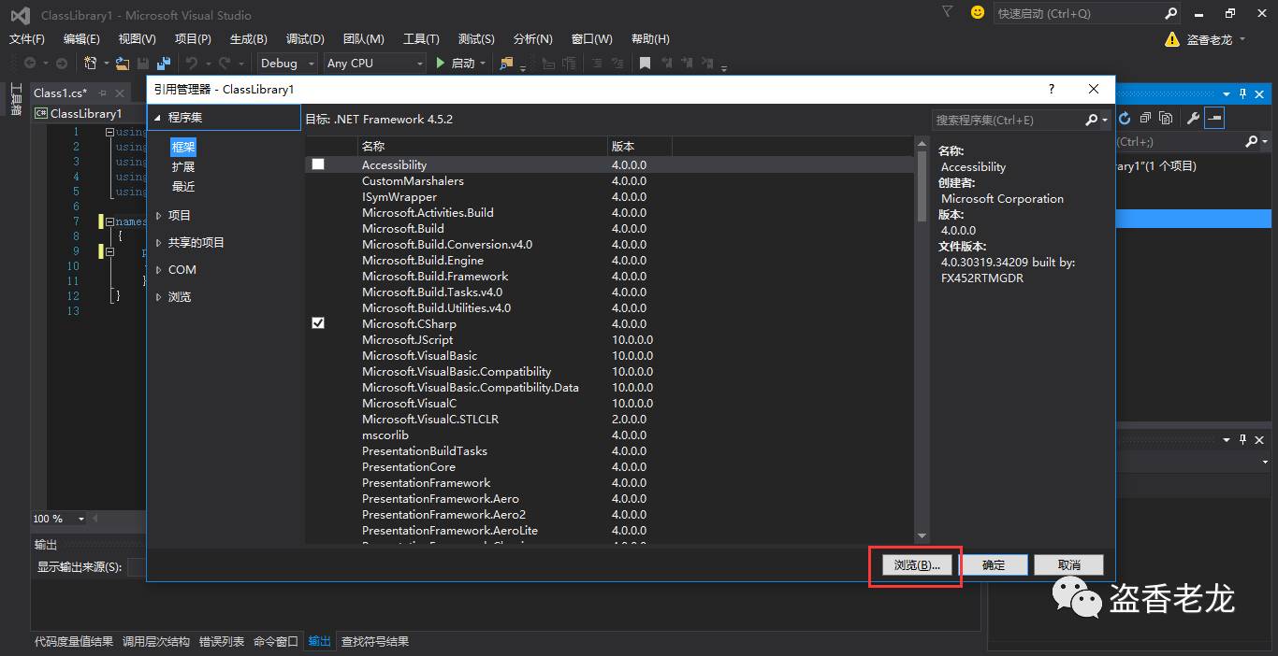Image resolution: width=1278 pixels, height=656 pixels.
Task: Open the 编辑(E) menu
Action: click(x=81, y=39)
